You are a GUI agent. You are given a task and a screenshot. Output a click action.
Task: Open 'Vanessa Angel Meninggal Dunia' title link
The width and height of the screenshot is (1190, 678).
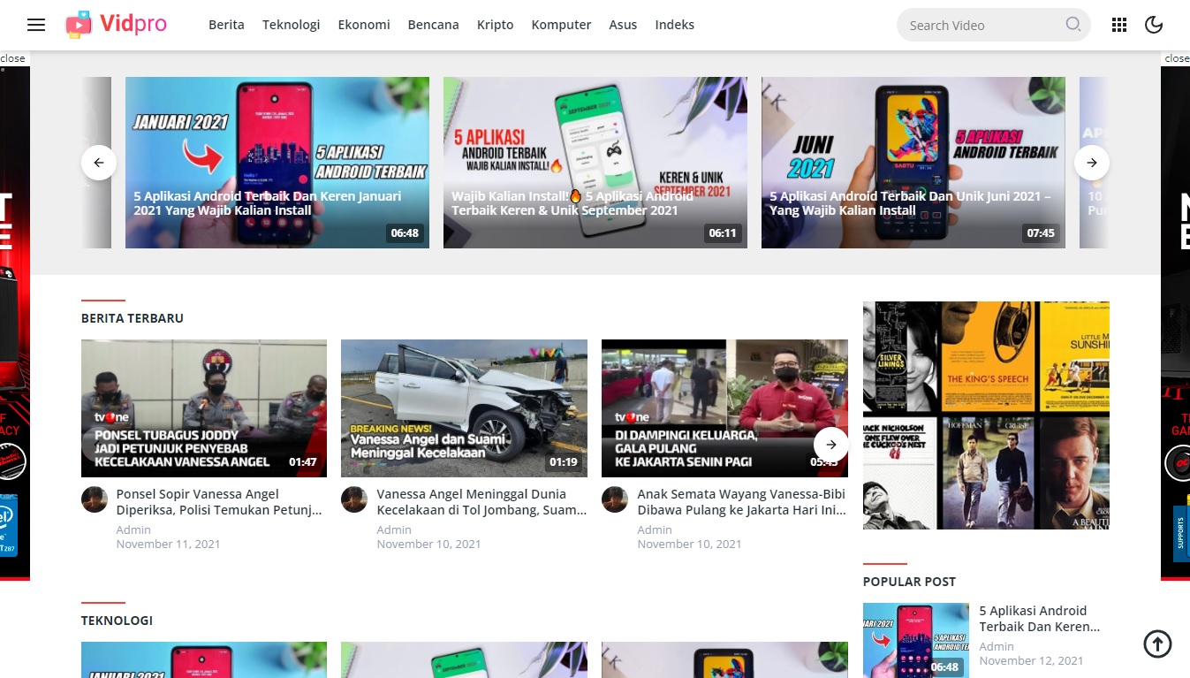(x=481, y=501)
